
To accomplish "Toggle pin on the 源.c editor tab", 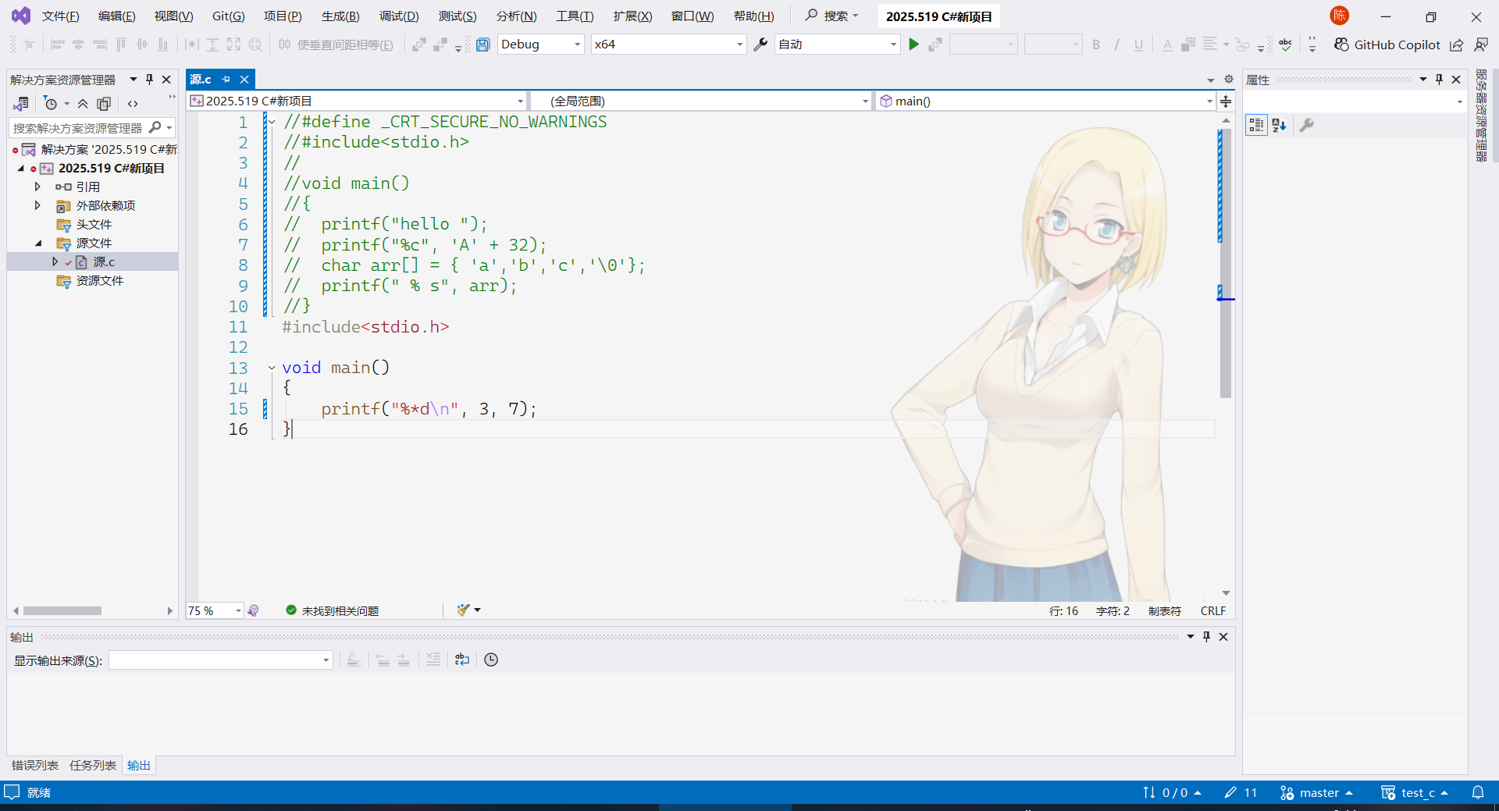I will point(226,80).
